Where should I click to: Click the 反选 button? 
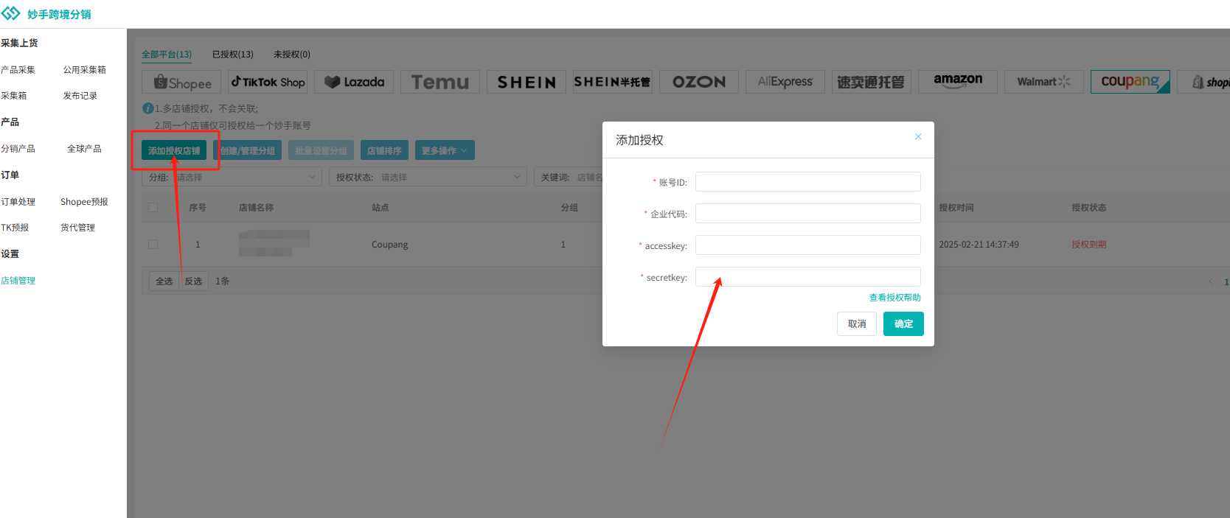coord(194,281)
